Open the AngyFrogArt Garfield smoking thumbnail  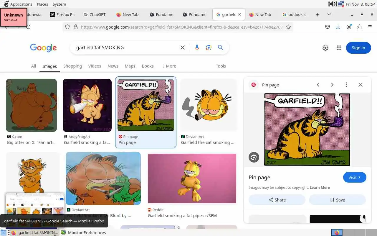(87, 105)
